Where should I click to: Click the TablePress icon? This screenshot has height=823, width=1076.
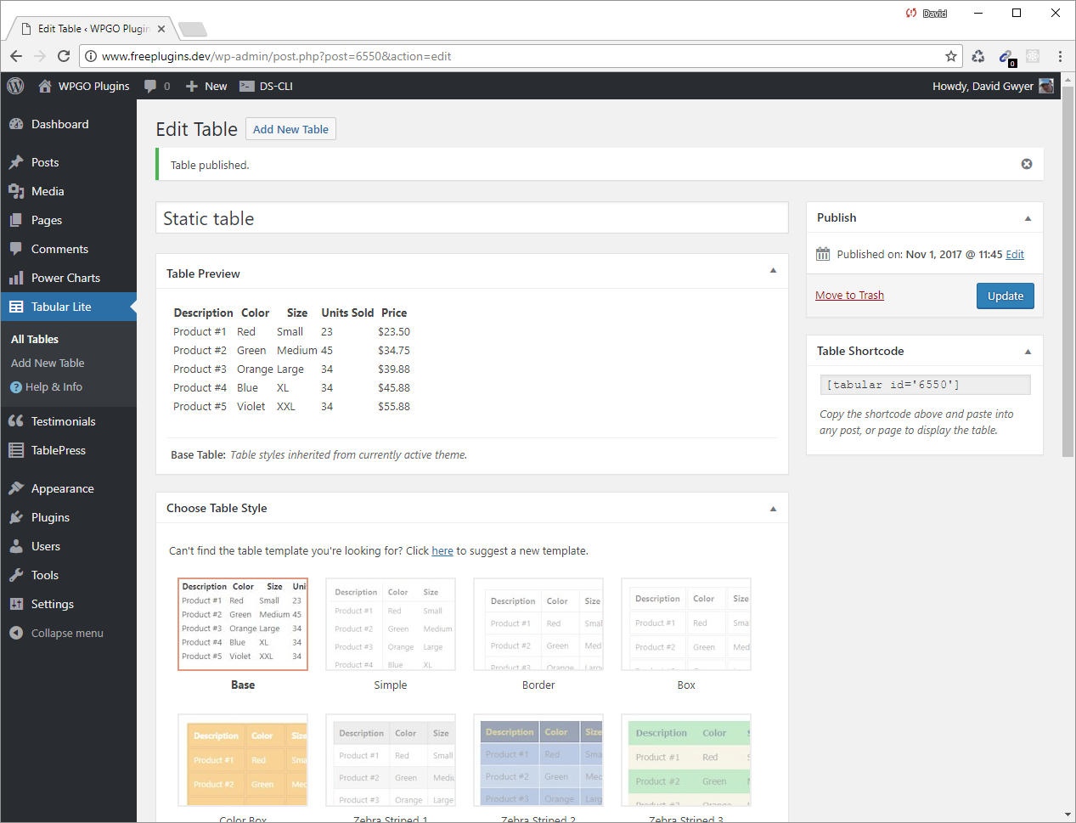(x=16, y=450)
